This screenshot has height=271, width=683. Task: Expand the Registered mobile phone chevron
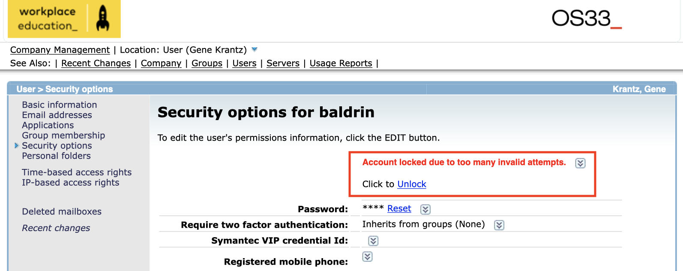tap(367, 256)
